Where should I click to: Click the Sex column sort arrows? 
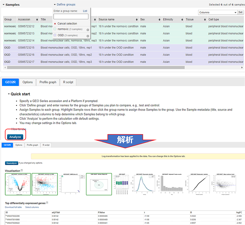click(x=159, y=20)
